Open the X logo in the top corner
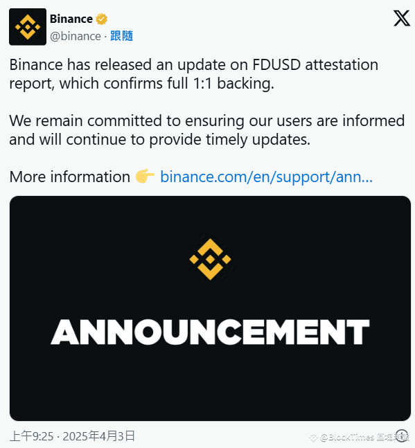Image resolution: width=415 pixels, height=448 pixels. pyautogui.click(x=402, y=18)
